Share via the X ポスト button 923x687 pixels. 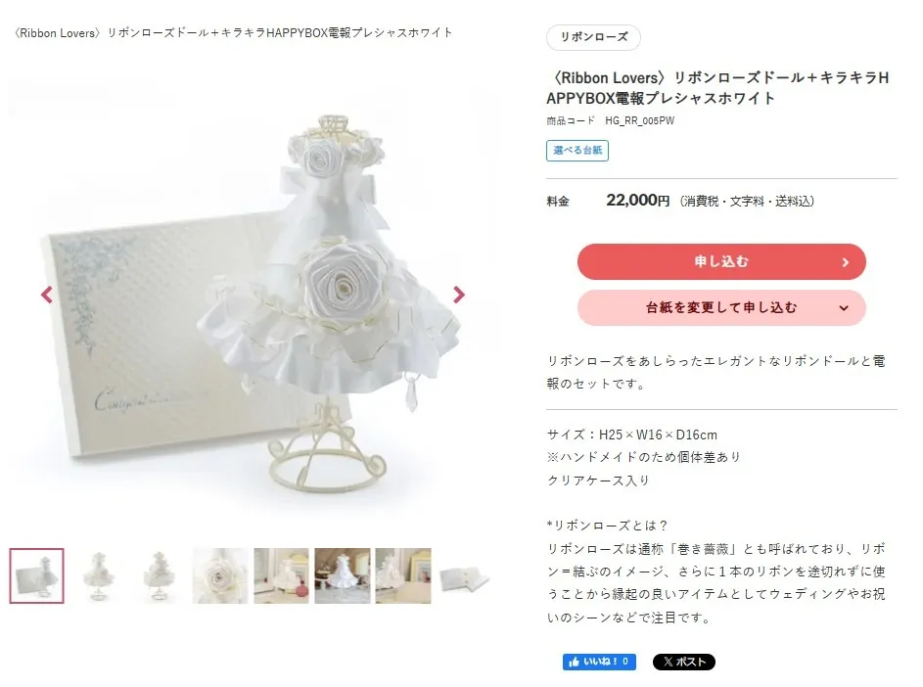click(683, 662)
